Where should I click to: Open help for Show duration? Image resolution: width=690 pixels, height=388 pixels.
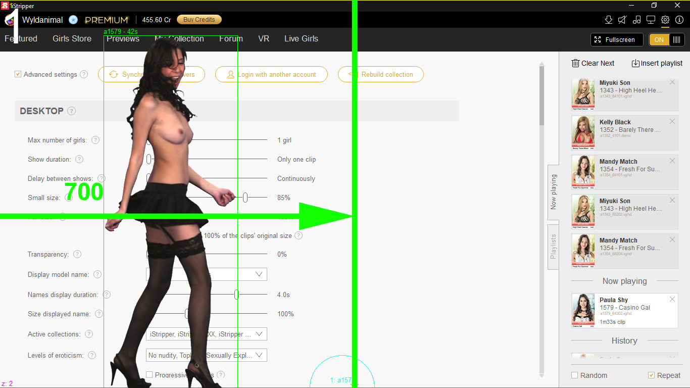tap(79, 159)
